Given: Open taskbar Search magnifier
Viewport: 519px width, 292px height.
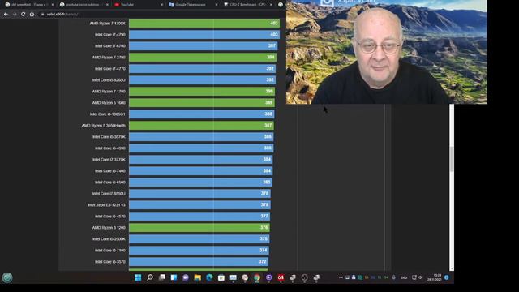Looking at the screenshot, I should pos(150,277).
